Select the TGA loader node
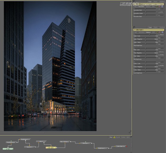This screenshot has height=153, width=166. tap(8, 149)
